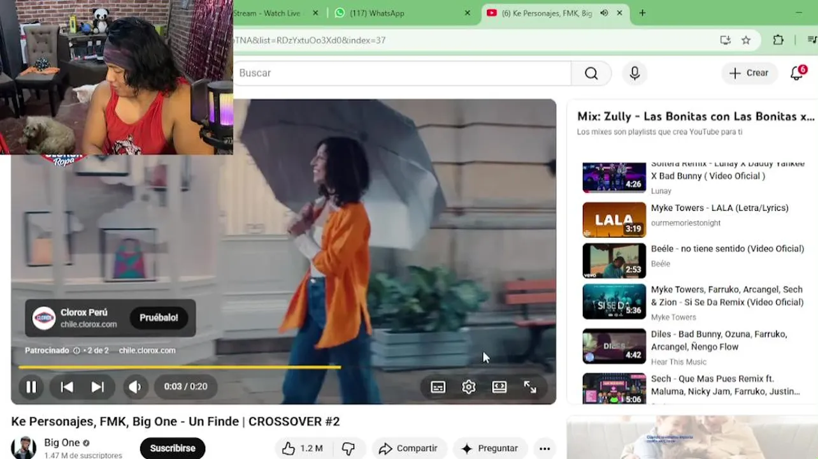The image size is (818, 459).
Task: Bookmark this page with star icon
Action: coord(746,40)
